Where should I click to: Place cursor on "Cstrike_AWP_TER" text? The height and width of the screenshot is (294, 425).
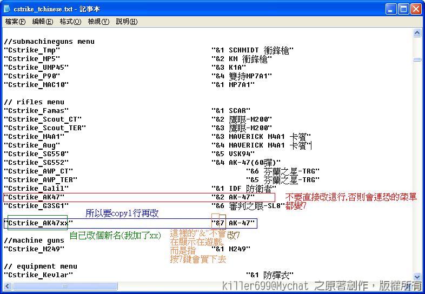coord(41,180)
